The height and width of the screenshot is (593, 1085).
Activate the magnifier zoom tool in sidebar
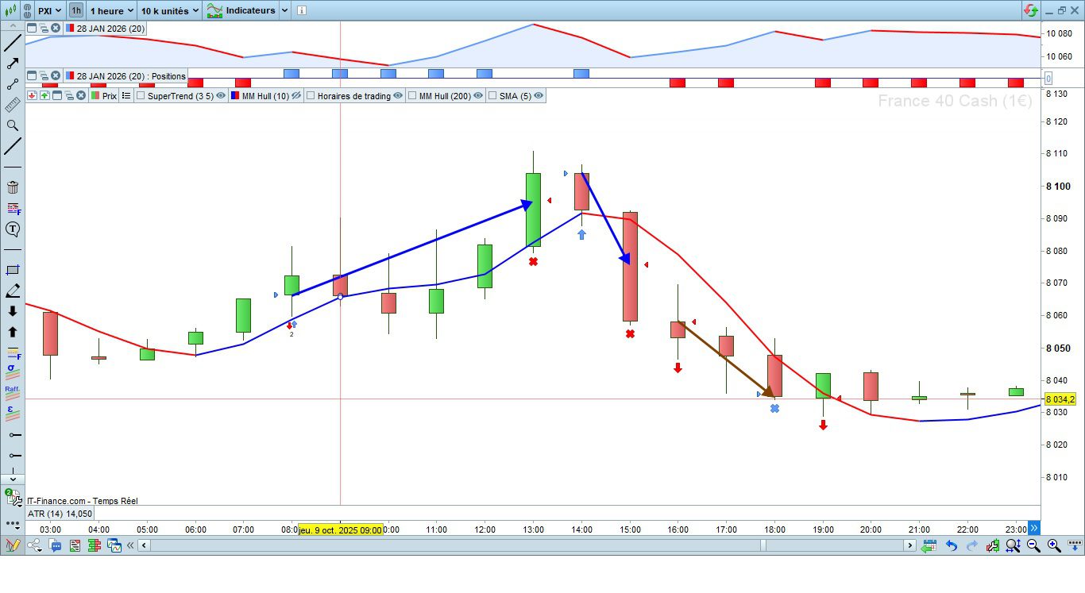tap(13, 125)
